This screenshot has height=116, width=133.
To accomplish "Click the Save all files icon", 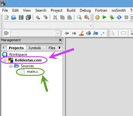I will 28,17.
